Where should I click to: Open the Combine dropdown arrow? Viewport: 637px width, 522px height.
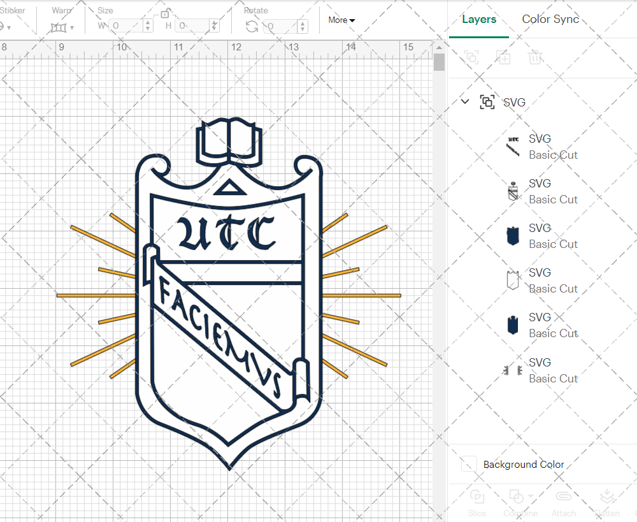(531, 495)
